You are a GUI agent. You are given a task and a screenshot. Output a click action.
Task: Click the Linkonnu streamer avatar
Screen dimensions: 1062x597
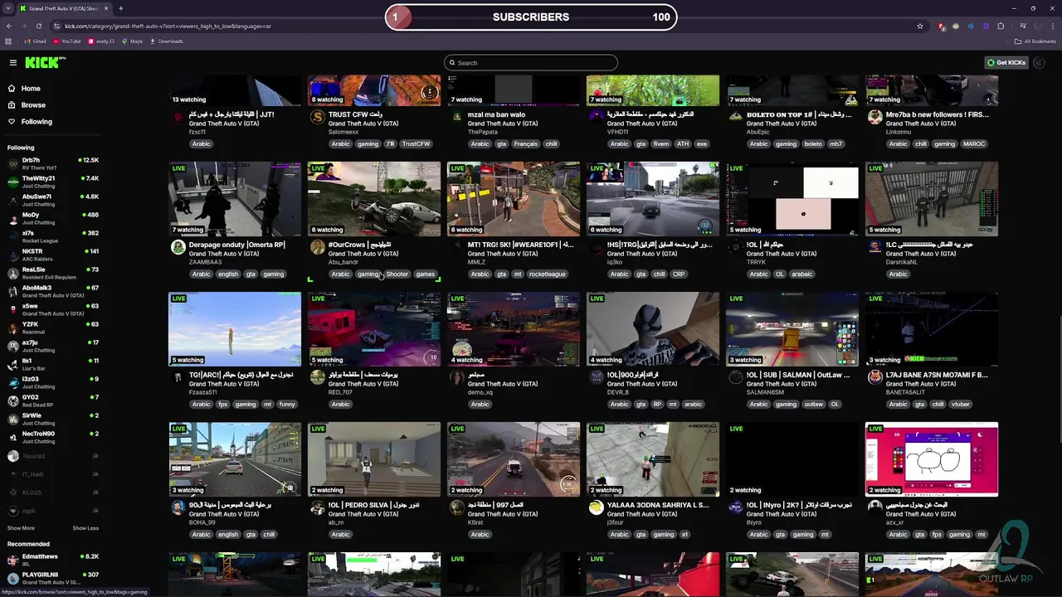[874, 119]
